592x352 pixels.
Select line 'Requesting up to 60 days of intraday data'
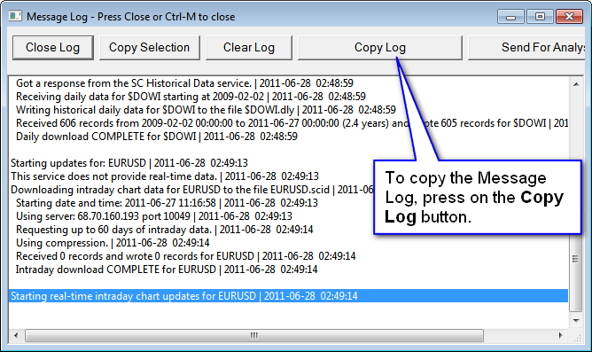(165, 230)
